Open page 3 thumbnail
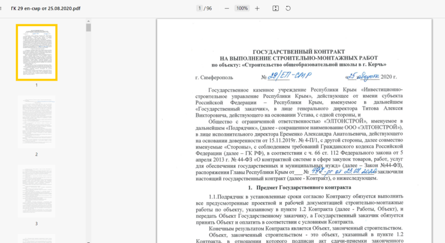This screenshot has width=445, height=243. point(37,191)
